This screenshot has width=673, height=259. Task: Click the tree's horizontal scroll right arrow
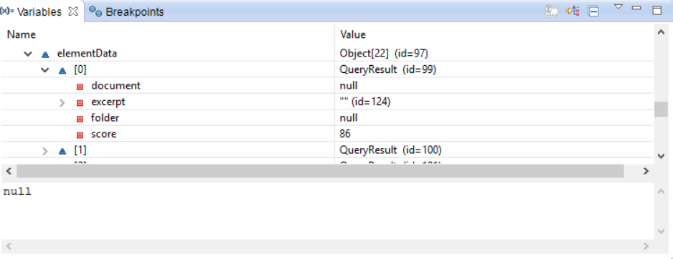tap(646, 171)
